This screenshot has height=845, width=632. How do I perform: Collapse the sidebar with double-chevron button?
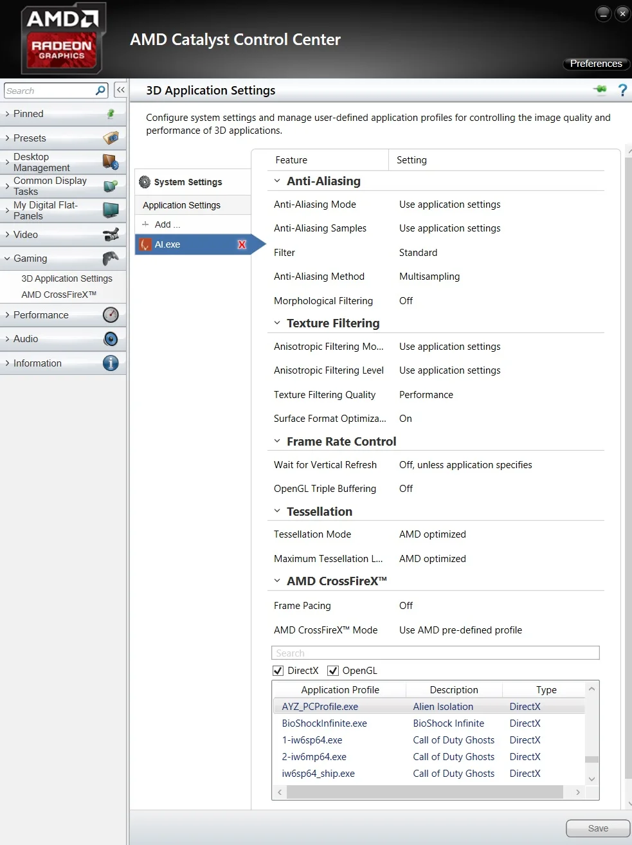coord(120,90)
